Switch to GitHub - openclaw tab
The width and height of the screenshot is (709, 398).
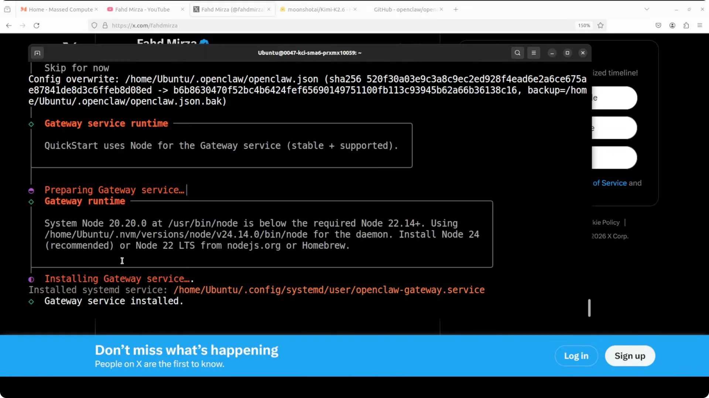pos(404,9)
